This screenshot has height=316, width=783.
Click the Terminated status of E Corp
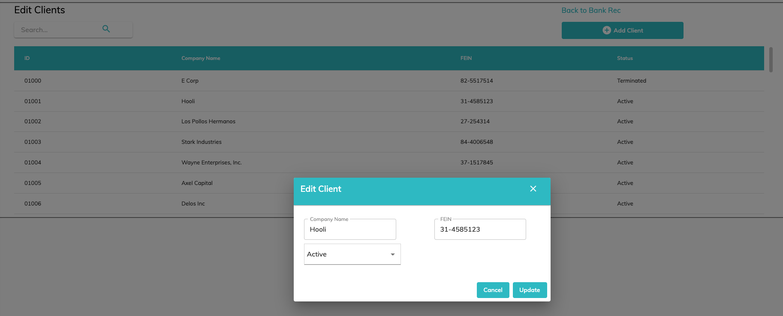(x=632, y=80)
